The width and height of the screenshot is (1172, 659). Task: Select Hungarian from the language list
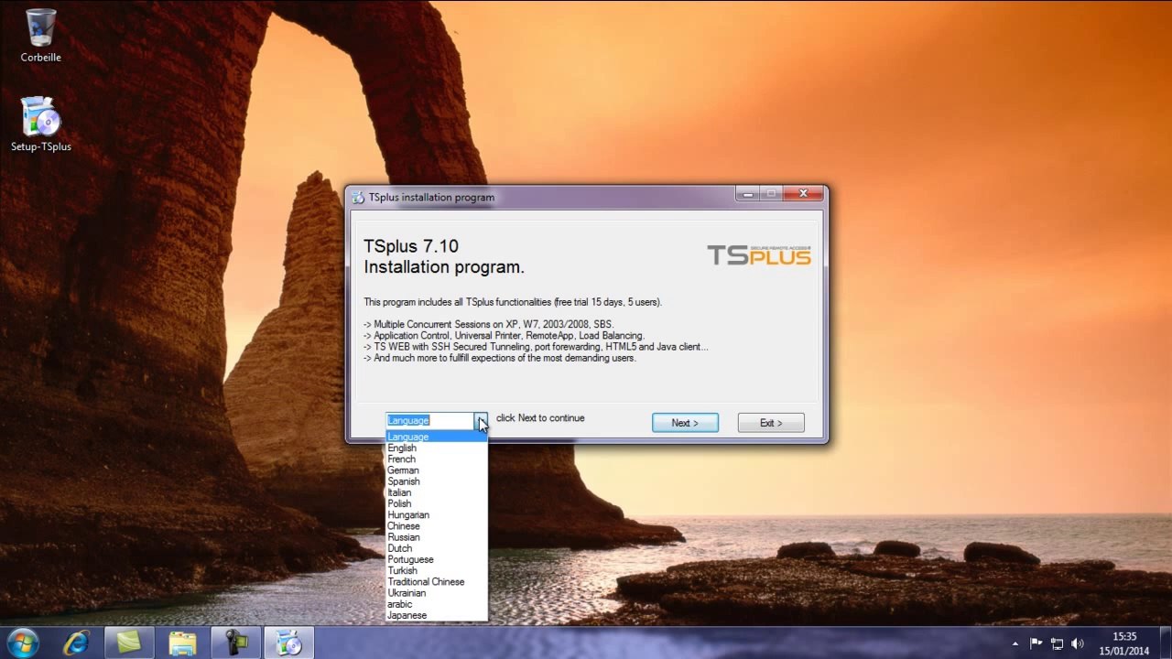(x=436, y=515)
